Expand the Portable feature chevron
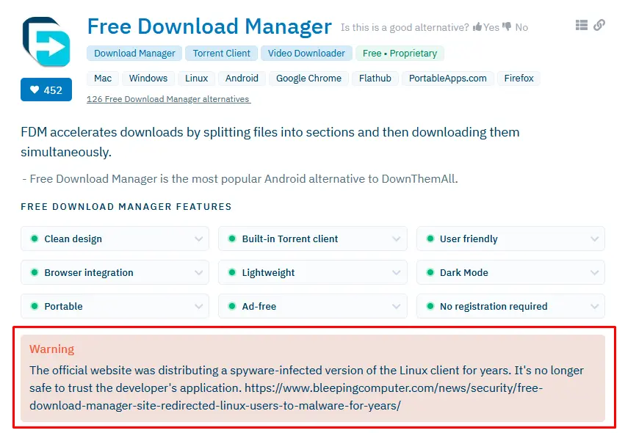 click(x=198, y=306)
